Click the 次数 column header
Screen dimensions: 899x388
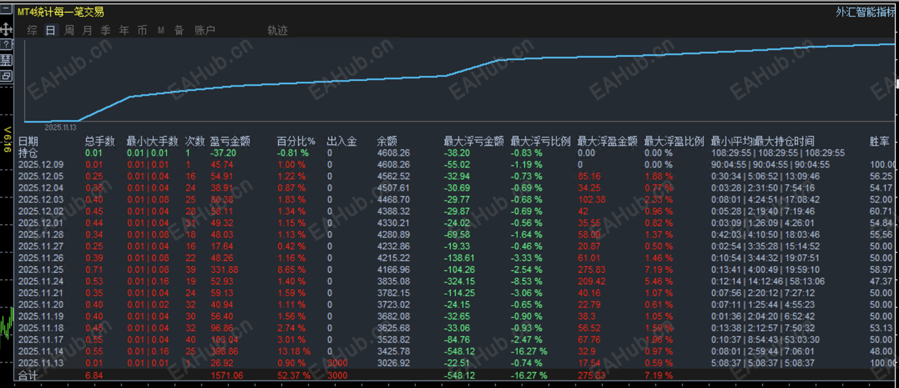[x=195, y=141]
